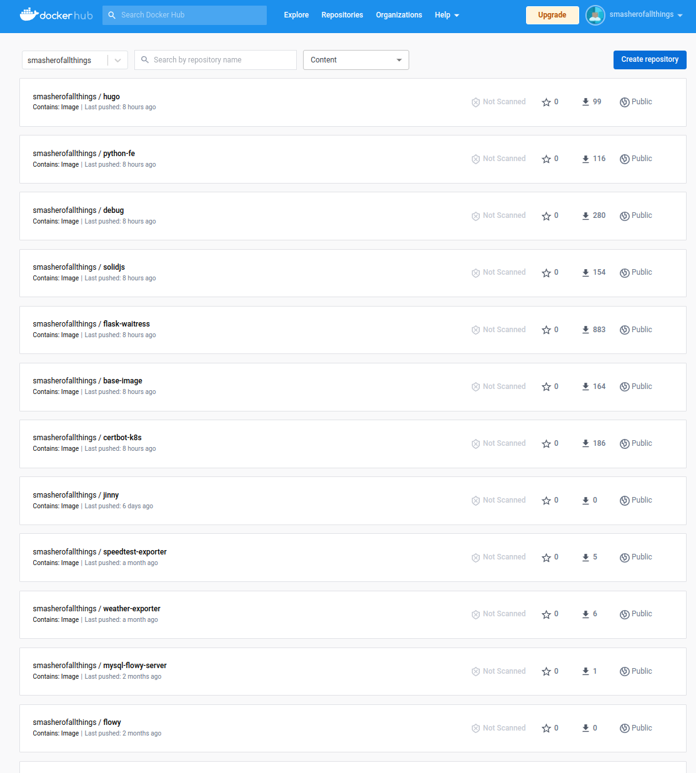
Task: Expand the Content filter dropdown
Action: click(356, 60)
